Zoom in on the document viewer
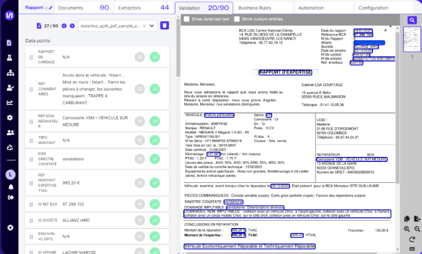Image resolution: width=422 pixels, height=254 pixels. pos(407,229)
